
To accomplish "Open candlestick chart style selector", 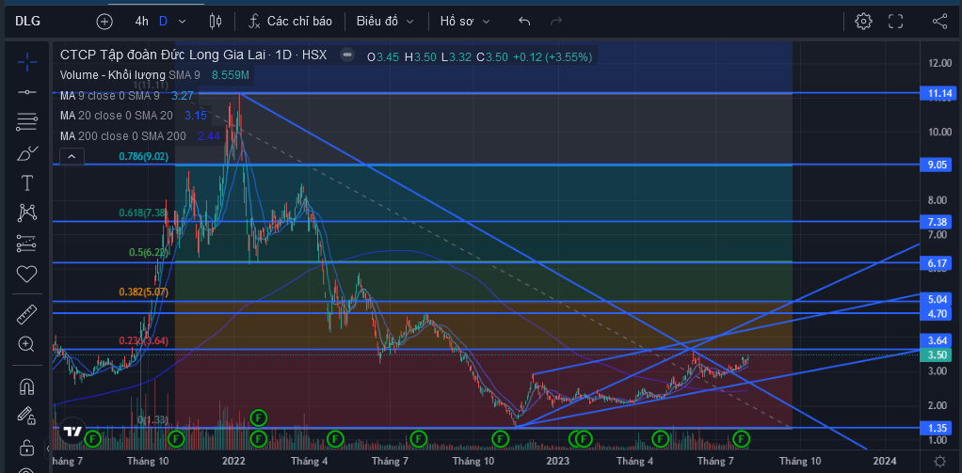I will pos(216,22).
